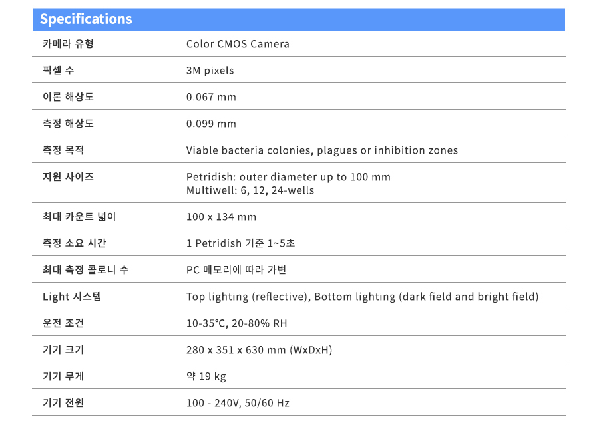This screenshot has height=431, width=599.
Task: Click the 3M pixels value
Action: click(210, 71)
